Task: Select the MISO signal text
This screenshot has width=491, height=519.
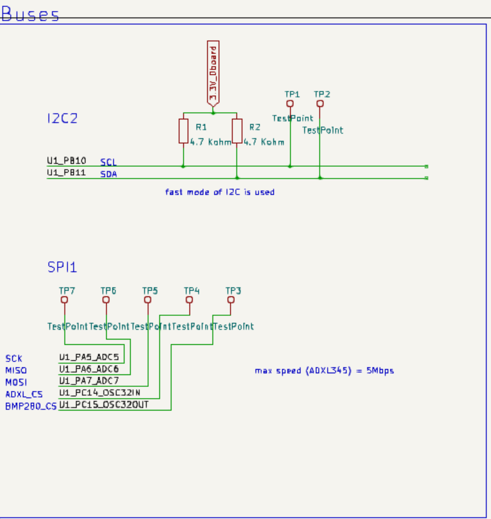Action: coord(16,370)
